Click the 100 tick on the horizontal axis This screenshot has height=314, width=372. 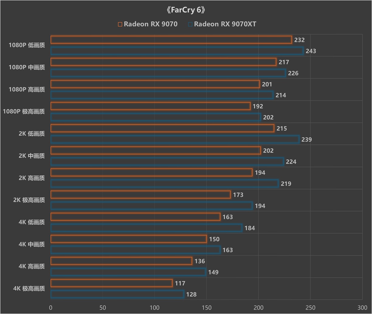coord(155,308)
